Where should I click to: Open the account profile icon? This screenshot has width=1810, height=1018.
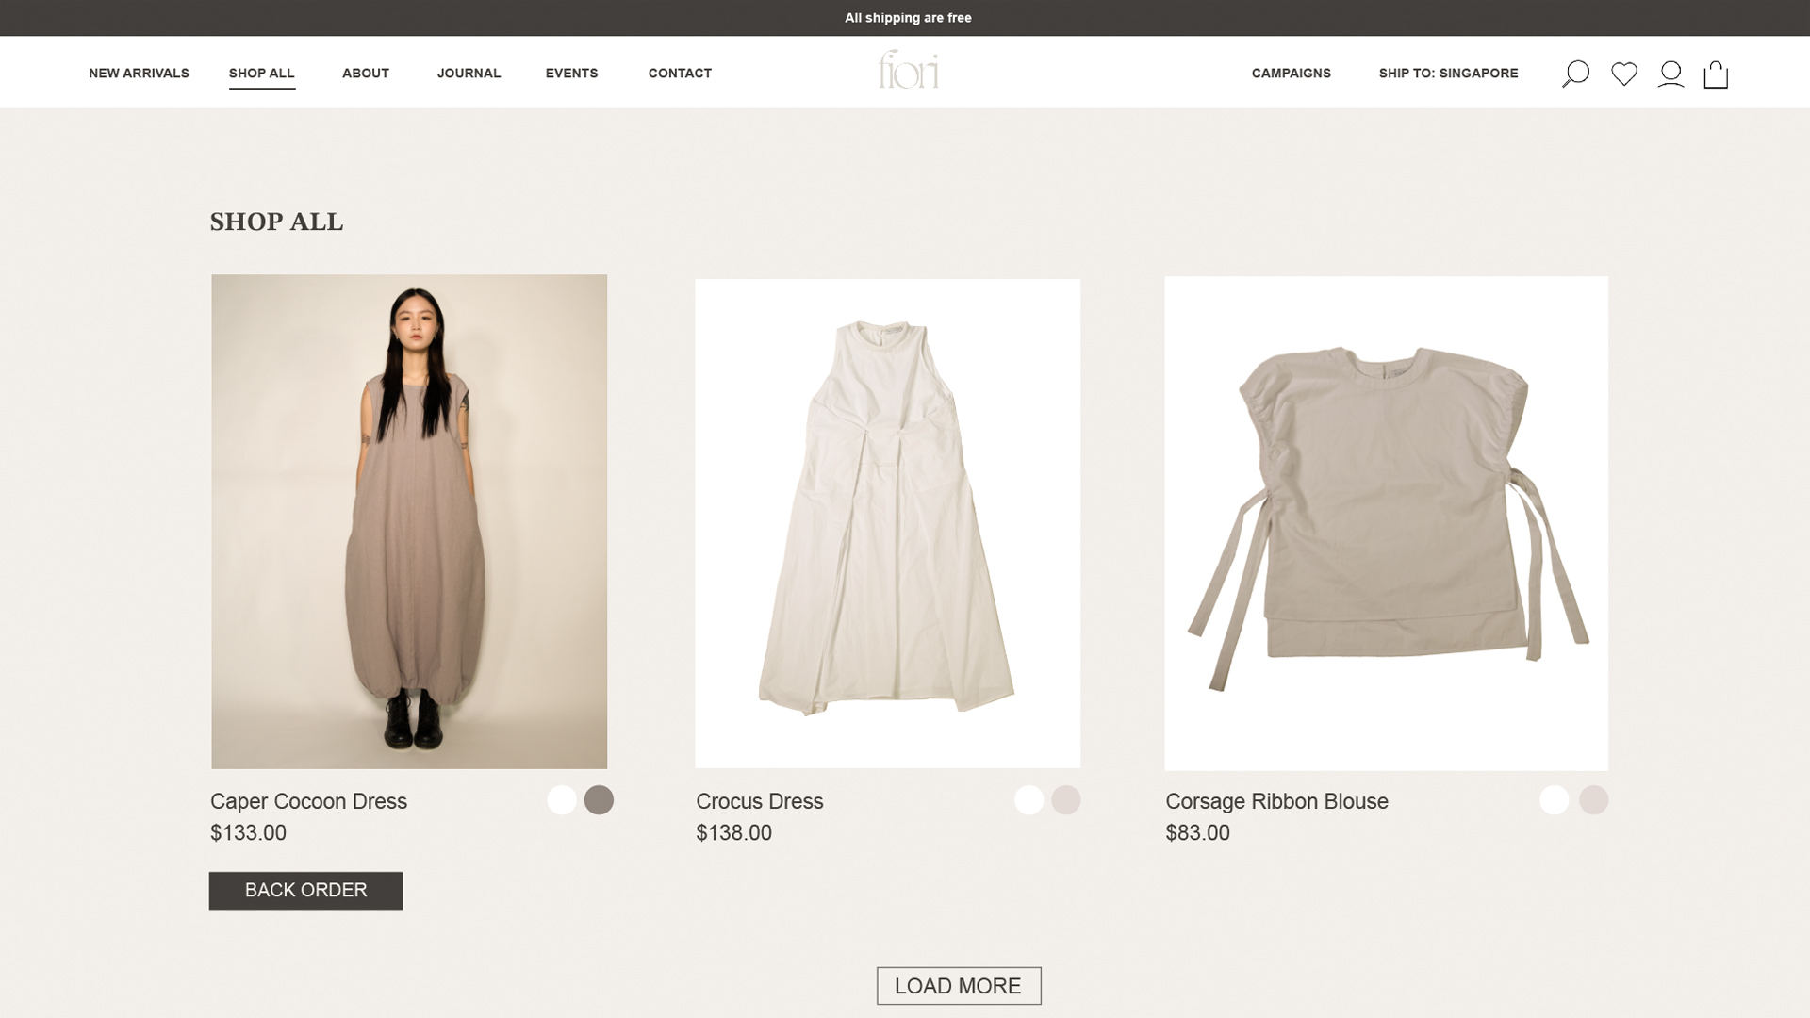1670,74
